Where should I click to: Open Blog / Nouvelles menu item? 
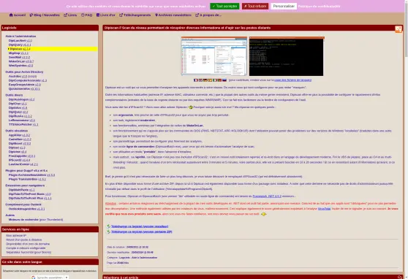point(45,15)
